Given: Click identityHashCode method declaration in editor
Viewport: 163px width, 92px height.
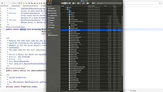Looking at the screenshot, I should click(38, 71).
